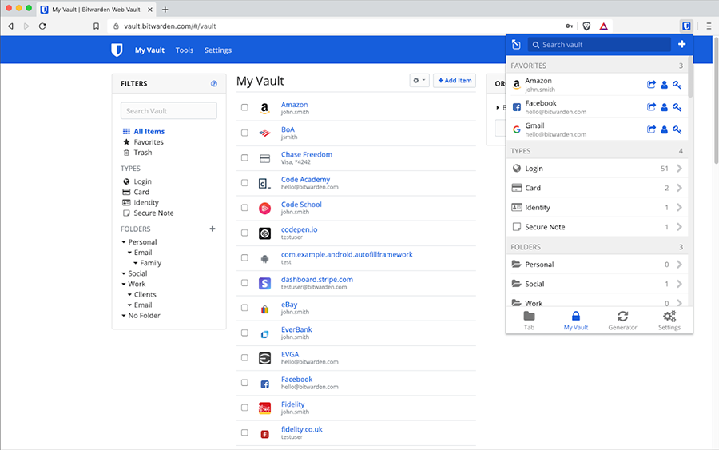
Task: Click the Bitwarden extension icon in browser toolbar
Action: coord(686,26)
